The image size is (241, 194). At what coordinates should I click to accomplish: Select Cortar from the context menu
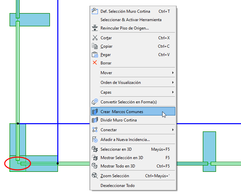pos(133,38)
